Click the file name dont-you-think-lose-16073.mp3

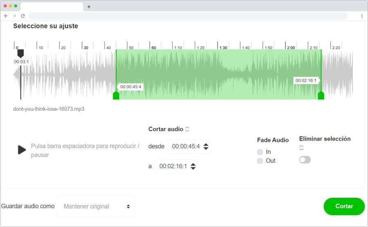click(x=49, y=109)
